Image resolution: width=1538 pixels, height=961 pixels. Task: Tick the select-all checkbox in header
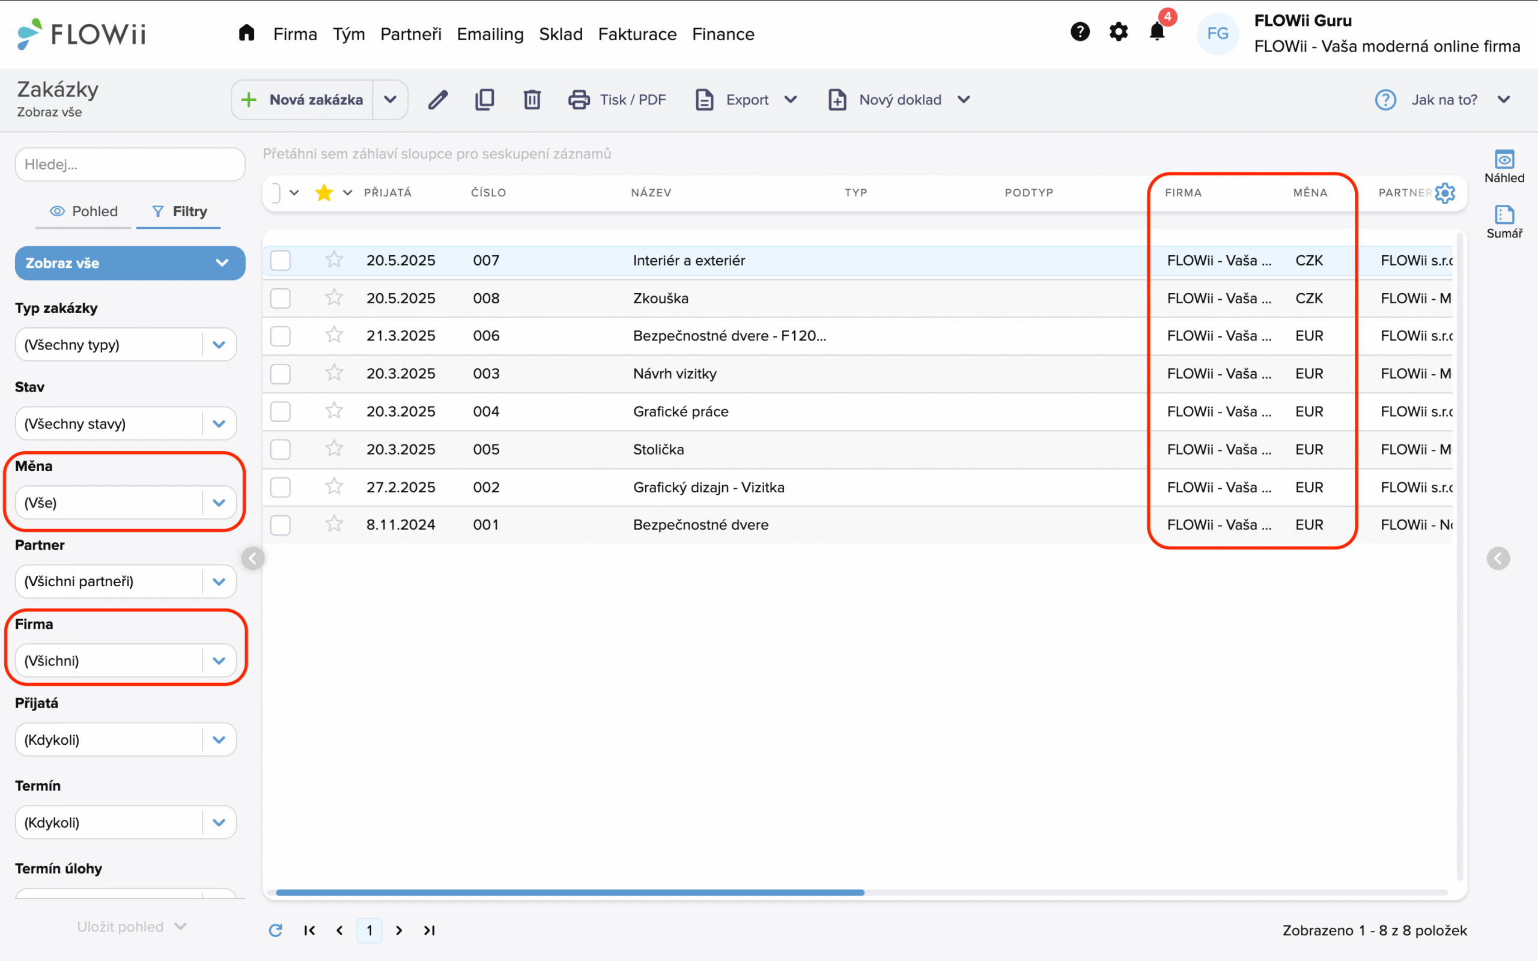coord(275,192)
